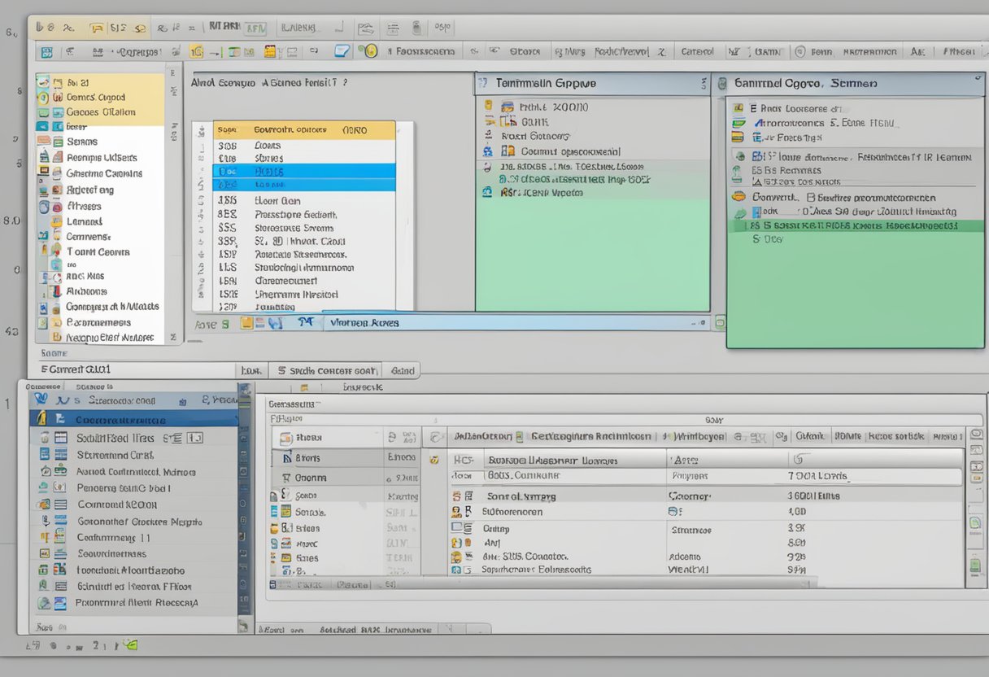Click the blue W icon in lower-left panel header

pyautogui.click(x=41, y=400)
